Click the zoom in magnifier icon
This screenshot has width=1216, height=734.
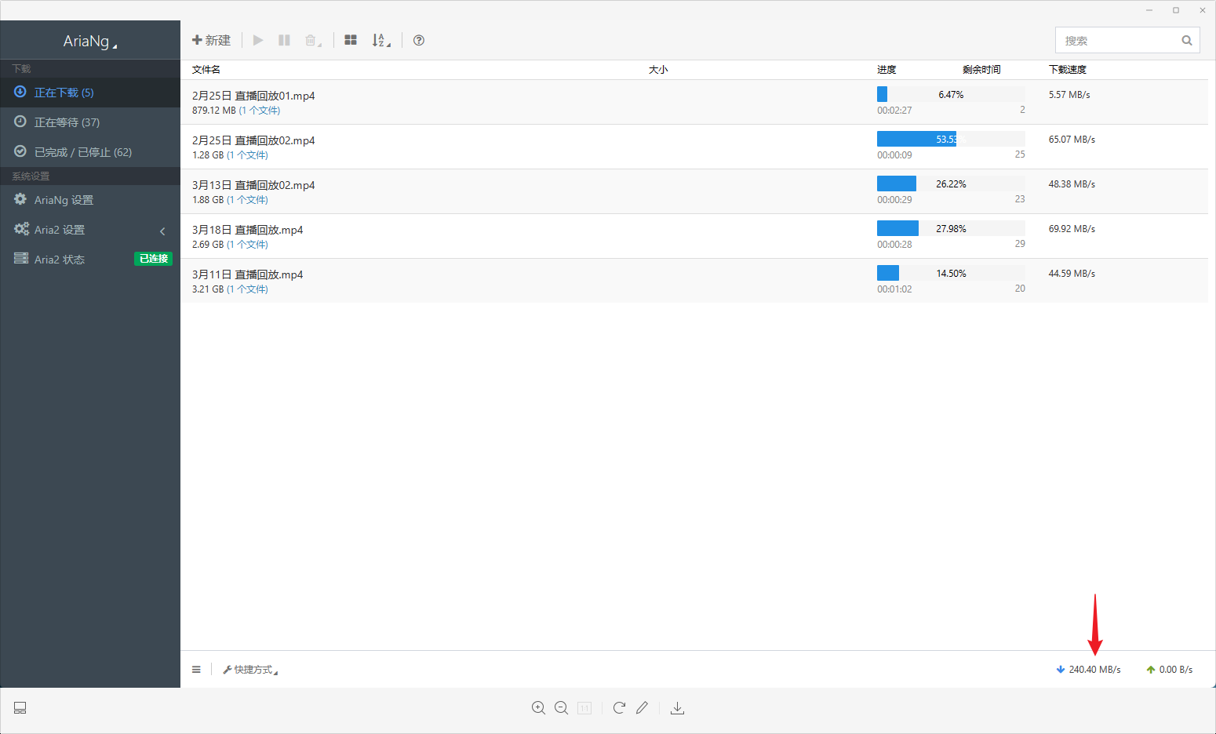pyautogui.click(x=538, y=708)
